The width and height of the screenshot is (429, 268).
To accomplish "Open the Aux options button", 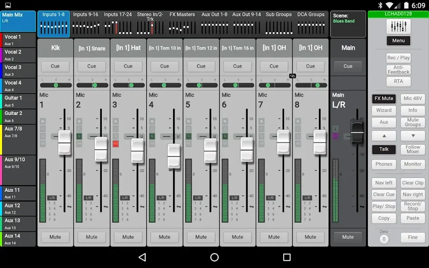I will 384,122.
